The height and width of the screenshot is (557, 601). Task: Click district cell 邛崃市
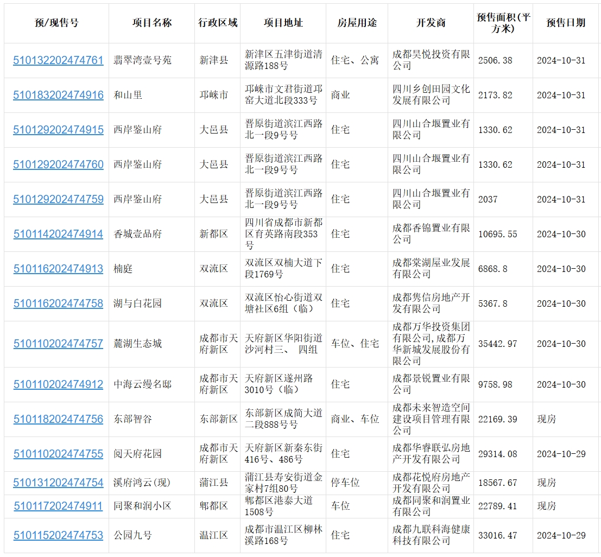[214, 95]
